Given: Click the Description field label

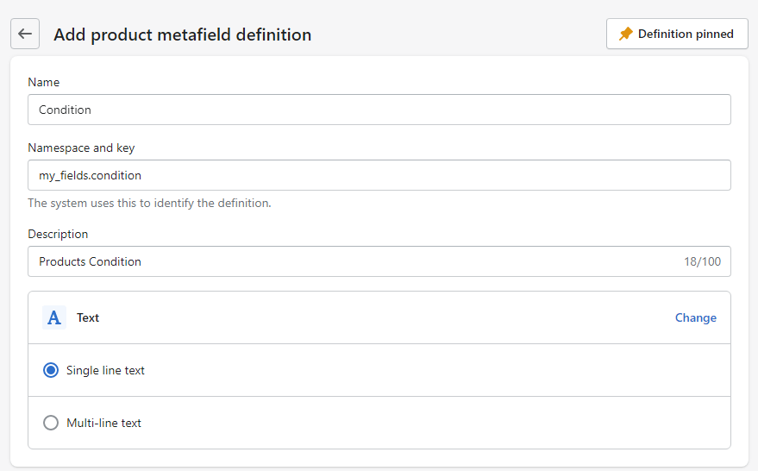Looking at the screenshot, I should pos(58,234).
